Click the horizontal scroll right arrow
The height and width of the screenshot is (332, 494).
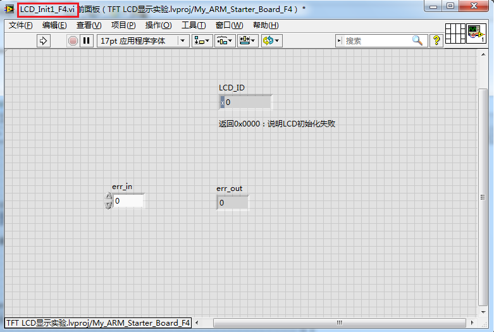472,323
